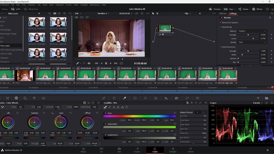
Task: Select the qualifier picker eyedropper tool
Action: coord(105,107)
